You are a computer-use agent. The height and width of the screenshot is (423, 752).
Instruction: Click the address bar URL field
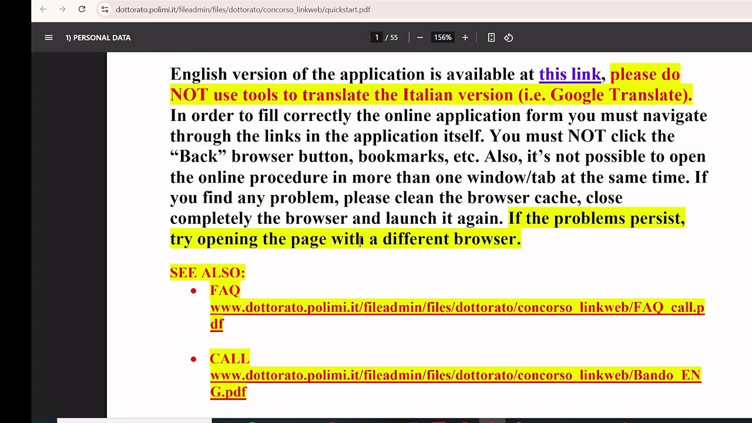243,9
